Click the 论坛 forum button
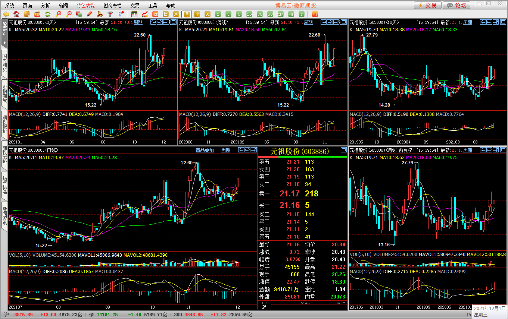This screenshot has width=508, height=319. pyautogui.click(x=456, y=5)
